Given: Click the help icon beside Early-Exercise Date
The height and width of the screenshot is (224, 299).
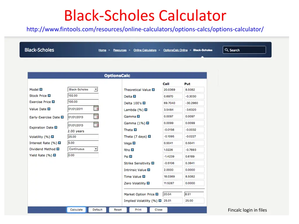Looking at the screenshot, I should 62,117.
